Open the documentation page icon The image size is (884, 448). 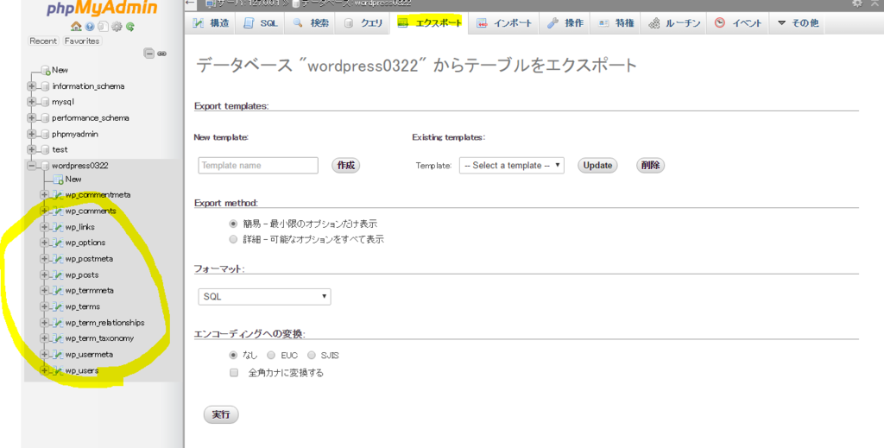pyautogui.click(x=103, y=27)
